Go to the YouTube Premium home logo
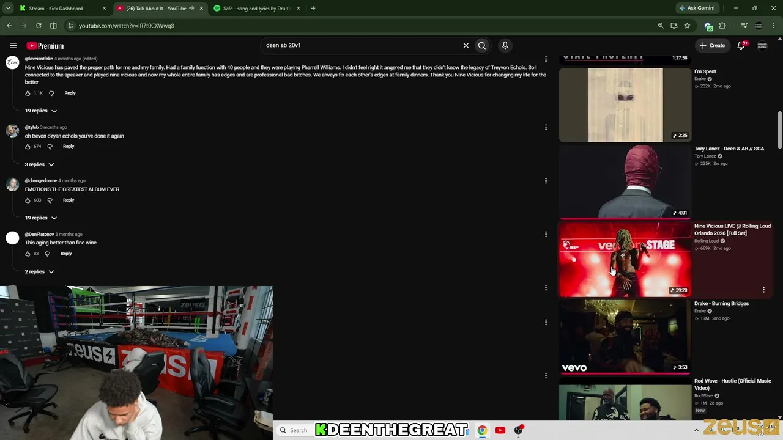The width and height of the screenshot is (783, 440). click(x=45, y=46)
